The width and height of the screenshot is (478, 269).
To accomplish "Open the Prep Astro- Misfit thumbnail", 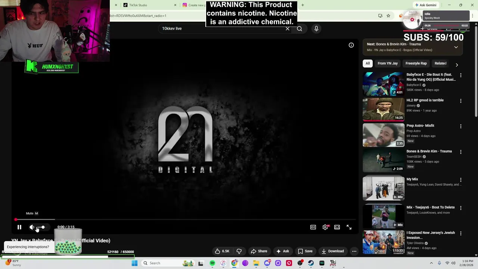I will tap(384, 135).
